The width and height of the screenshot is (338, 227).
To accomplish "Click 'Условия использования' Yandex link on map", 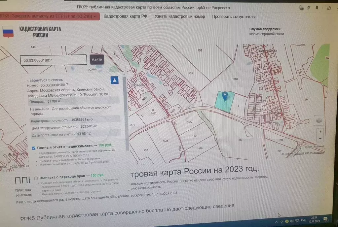I will pyautogui.click(x=309, y=153).
